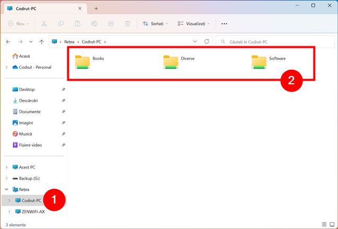Viewport: 338px width, 229px height.
Task: Open Desktop in quick access
Action: [23, 90]
